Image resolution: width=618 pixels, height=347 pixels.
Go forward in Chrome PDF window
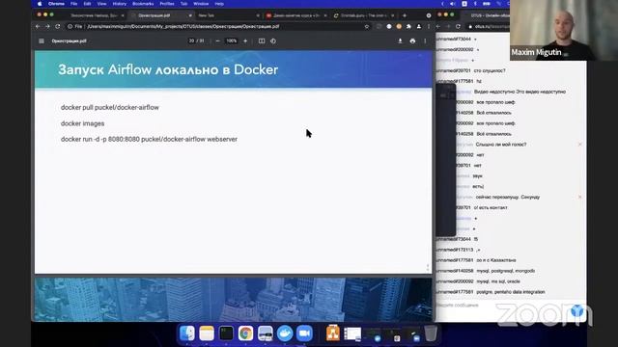tap(47, 26)
